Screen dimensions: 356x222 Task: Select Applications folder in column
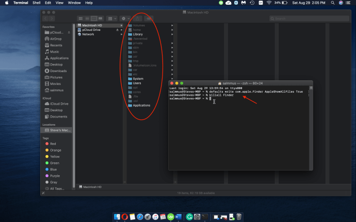coord(141,106)
